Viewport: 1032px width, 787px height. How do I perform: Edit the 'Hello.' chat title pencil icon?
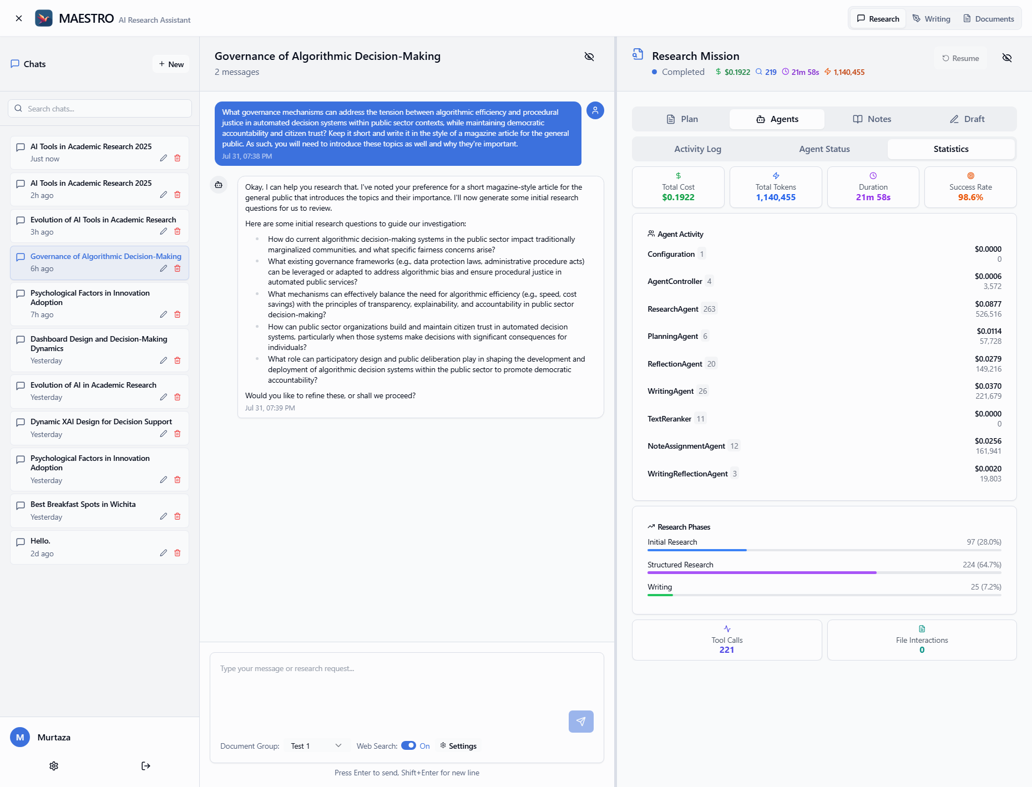click(163, 553)
